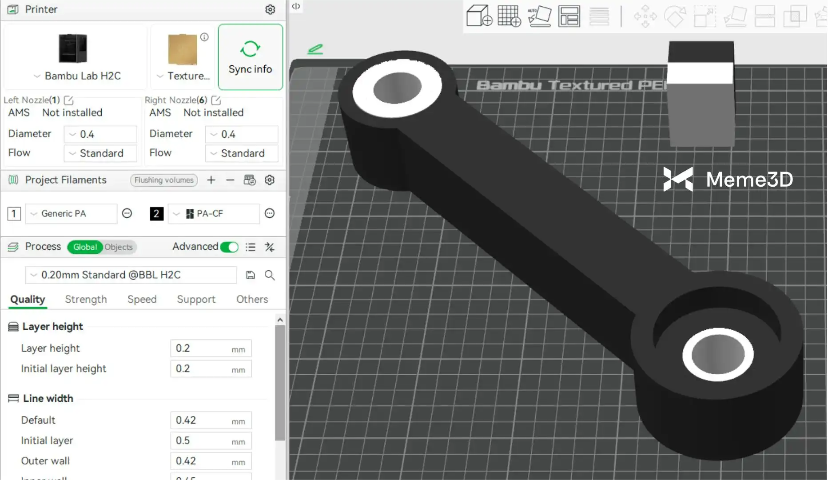Switch process scope to Objects
The width and height of the screenshot is (828, 480).
pyautogui.click(x=119, y=247)
